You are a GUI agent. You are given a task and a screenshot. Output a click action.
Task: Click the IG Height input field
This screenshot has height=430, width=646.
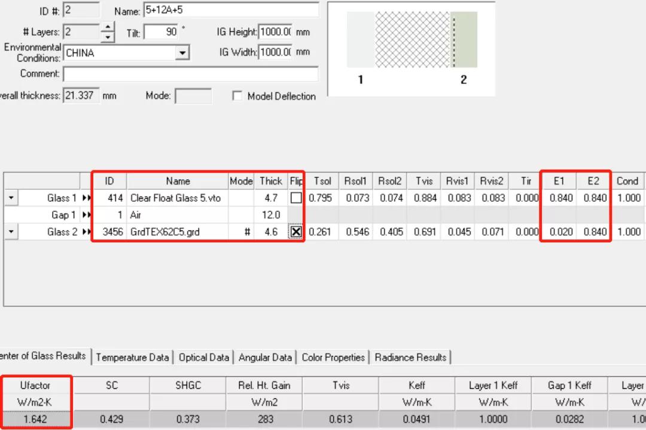pos(276,32)
